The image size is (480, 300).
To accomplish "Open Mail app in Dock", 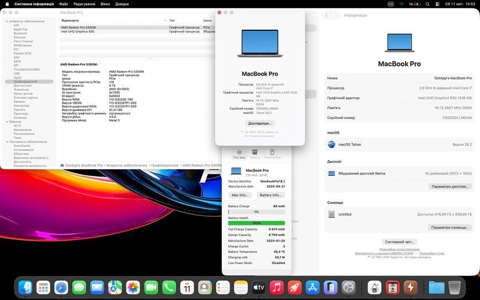I will 97,288.
